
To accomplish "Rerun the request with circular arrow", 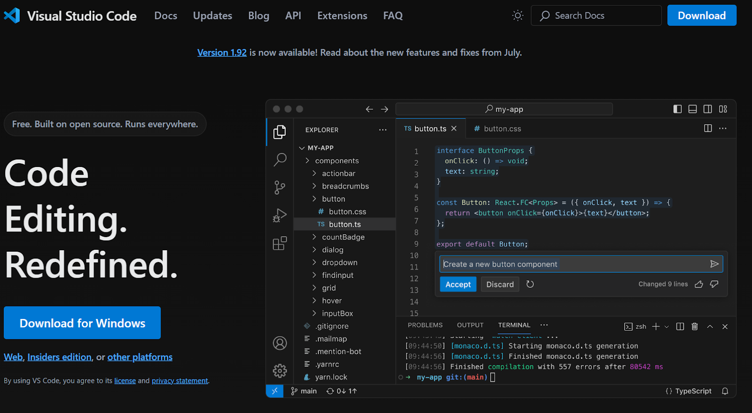I will click(x=530, y=284).
